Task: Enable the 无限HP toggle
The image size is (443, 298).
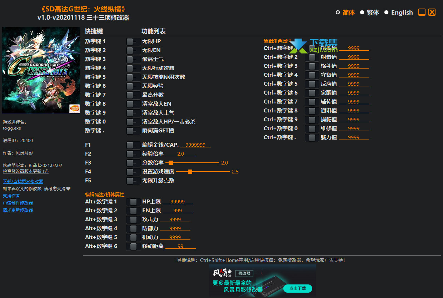Action: click(x=133, y=41)
